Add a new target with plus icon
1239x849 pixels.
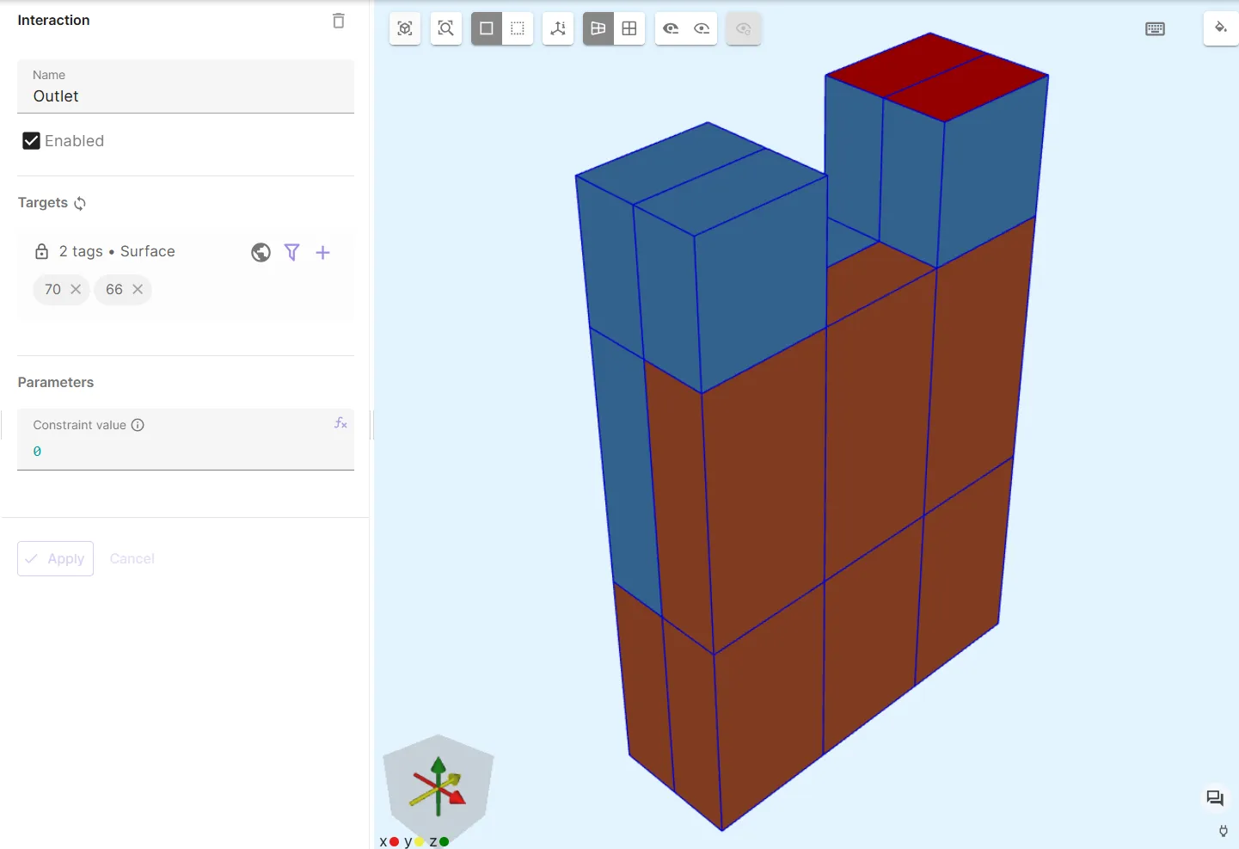[322, 252]
